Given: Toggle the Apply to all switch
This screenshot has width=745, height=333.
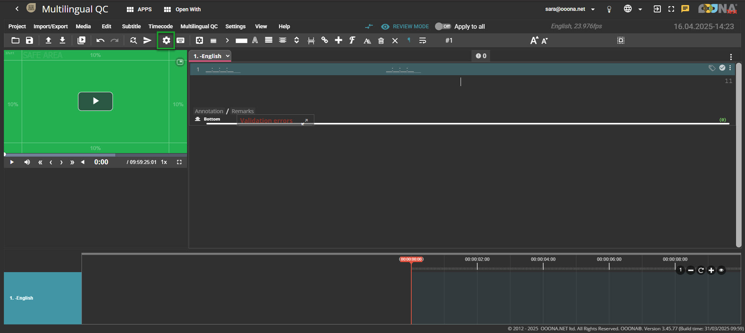Looking at the screenshot, I should pos(443,26).
